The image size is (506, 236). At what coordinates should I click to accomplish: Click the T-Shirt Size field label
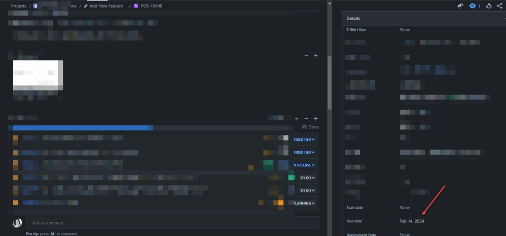pos(356,30)
